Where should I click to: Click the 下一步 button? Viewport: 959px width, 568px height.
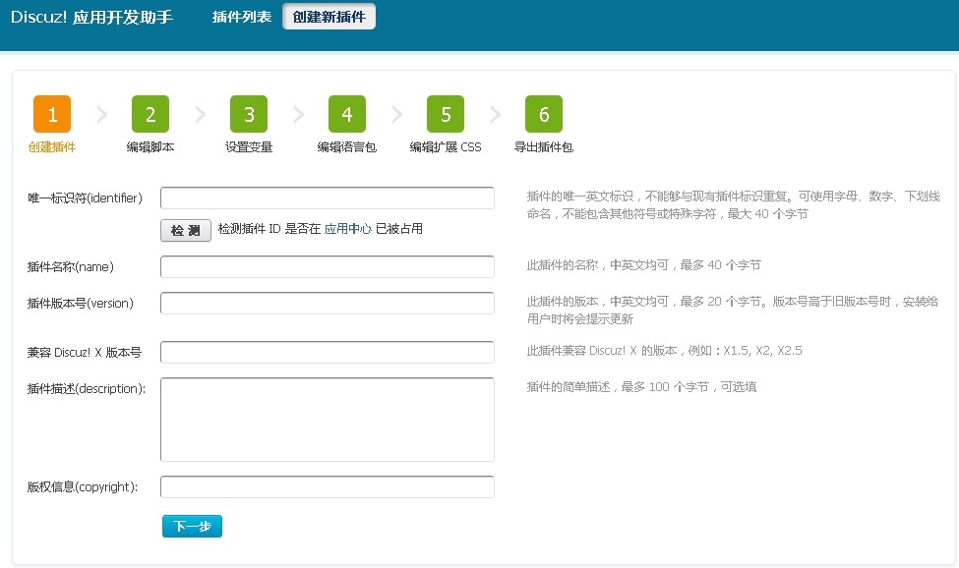tap(191, 526)
